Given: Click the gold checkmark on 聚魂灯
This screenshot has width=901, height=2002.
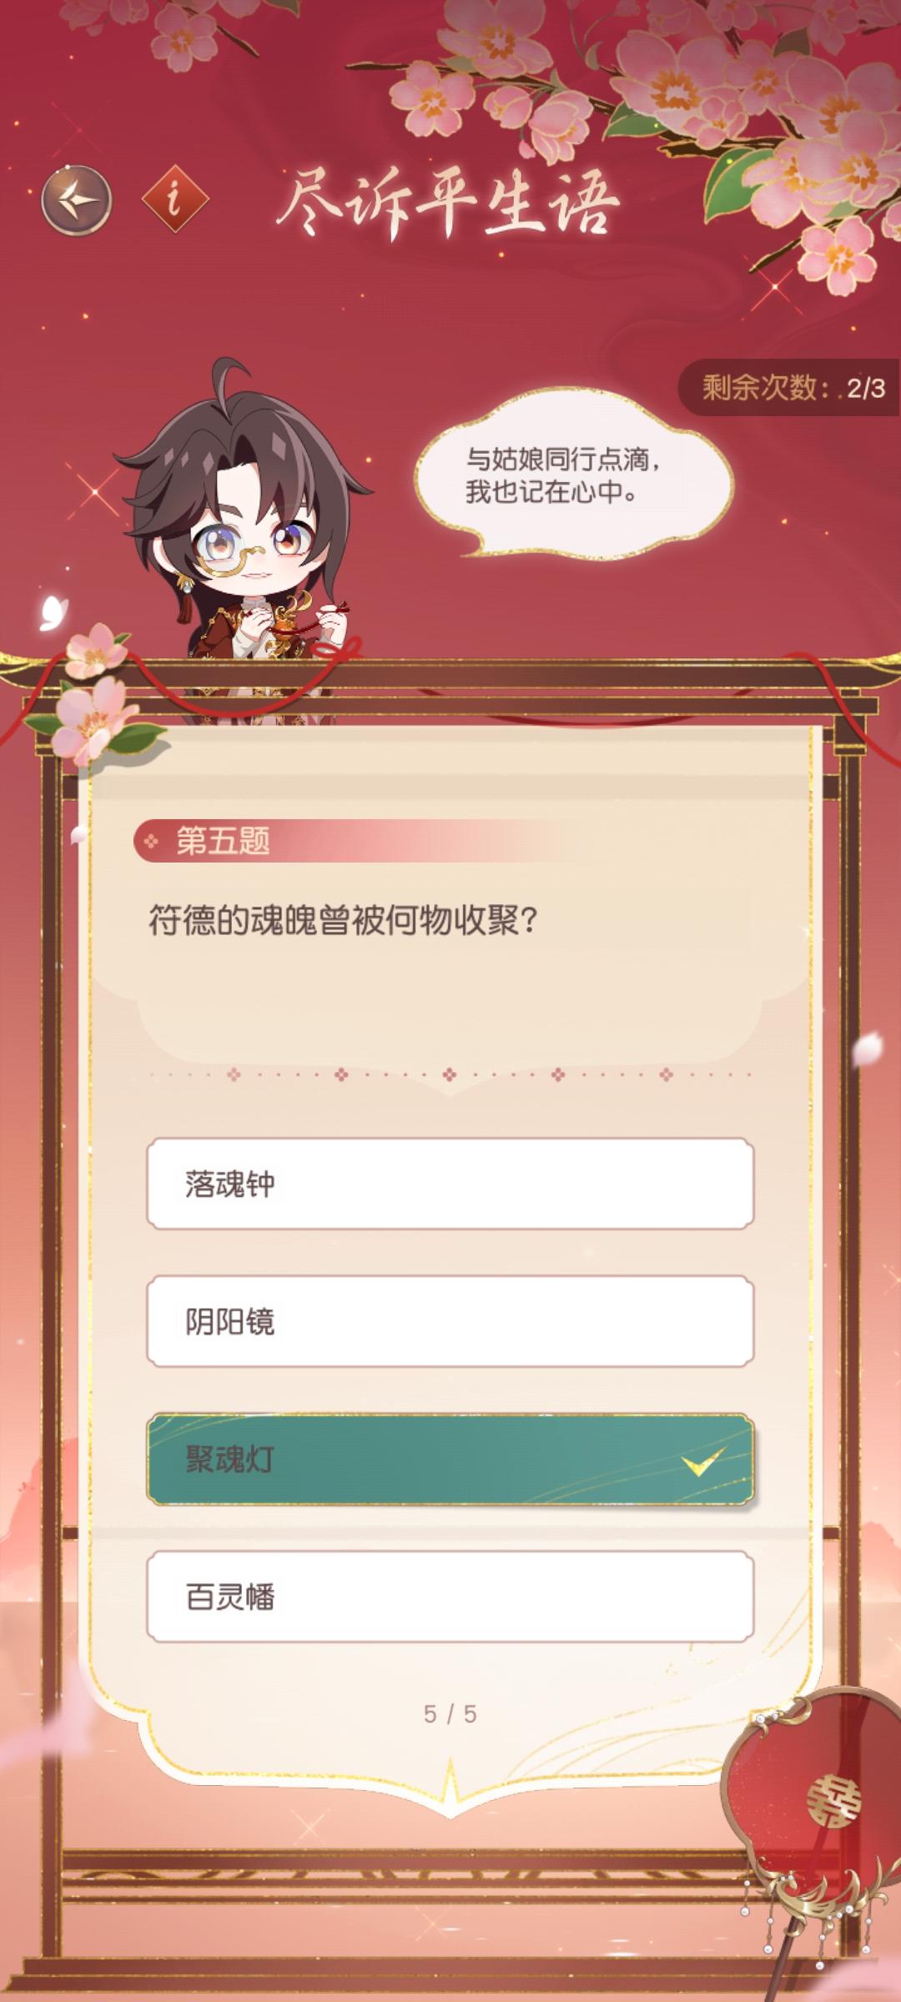Looking at the screenshot, I should tap(702, 1462).
